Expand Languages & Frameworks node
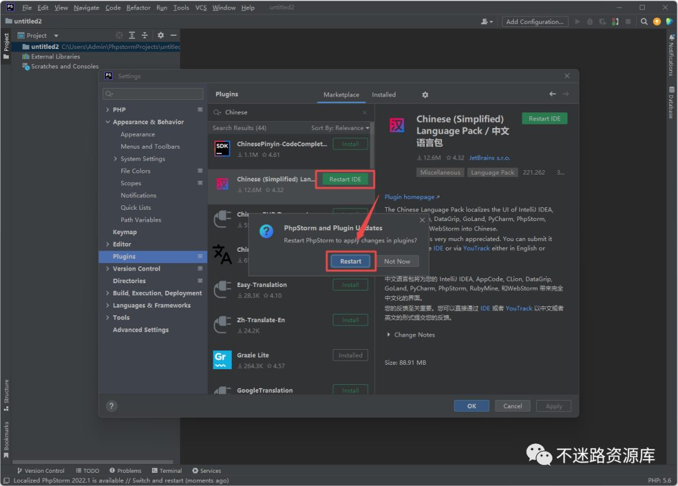 click(x=108, y=306)
